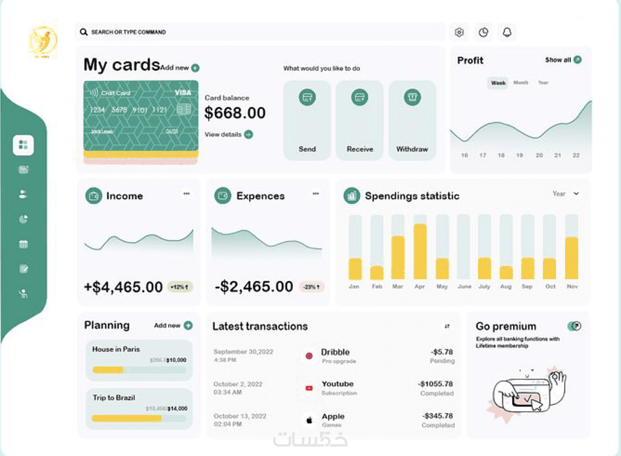
Task: Click the Dribble logo icon
Action: 309,355
